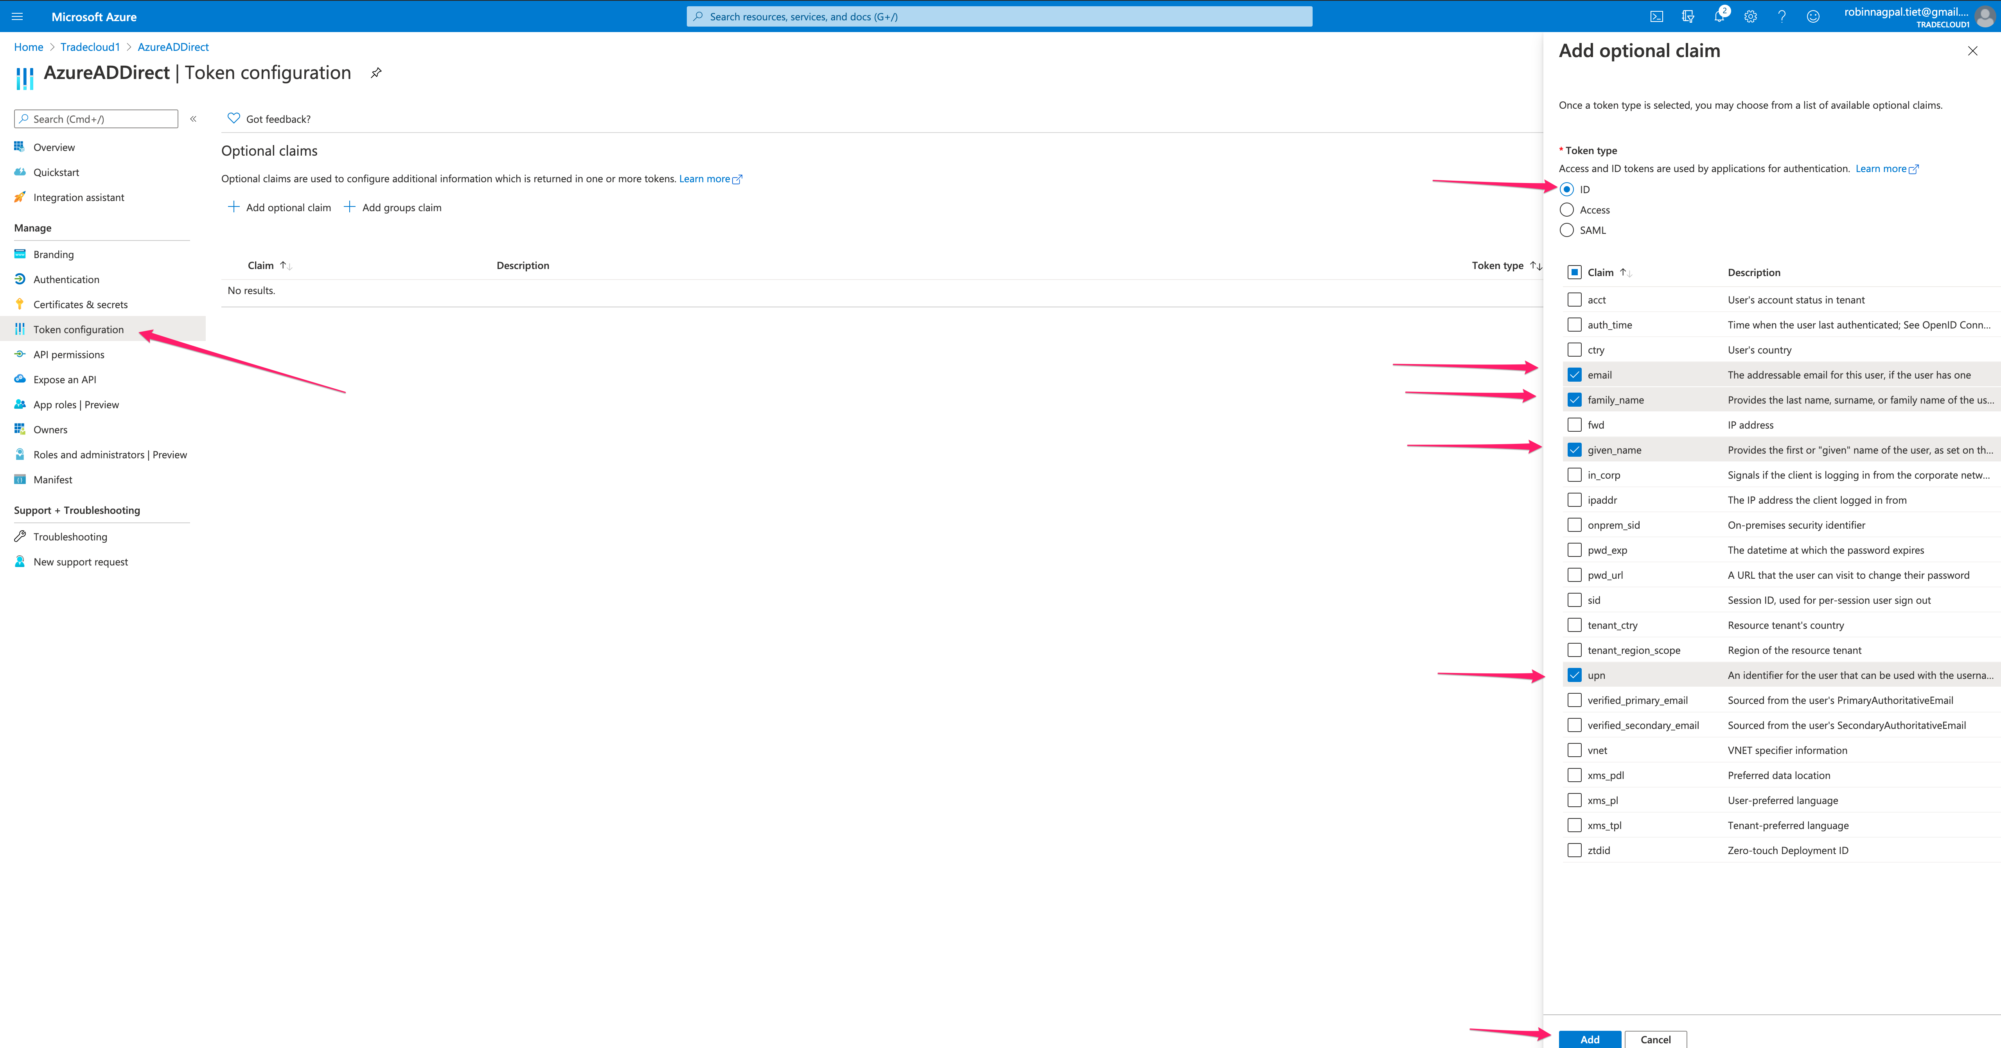Check the ipaddr claim checkbox
Image resolution: width=2001 pixels, height=1048 pixels.
point(1575,499)
